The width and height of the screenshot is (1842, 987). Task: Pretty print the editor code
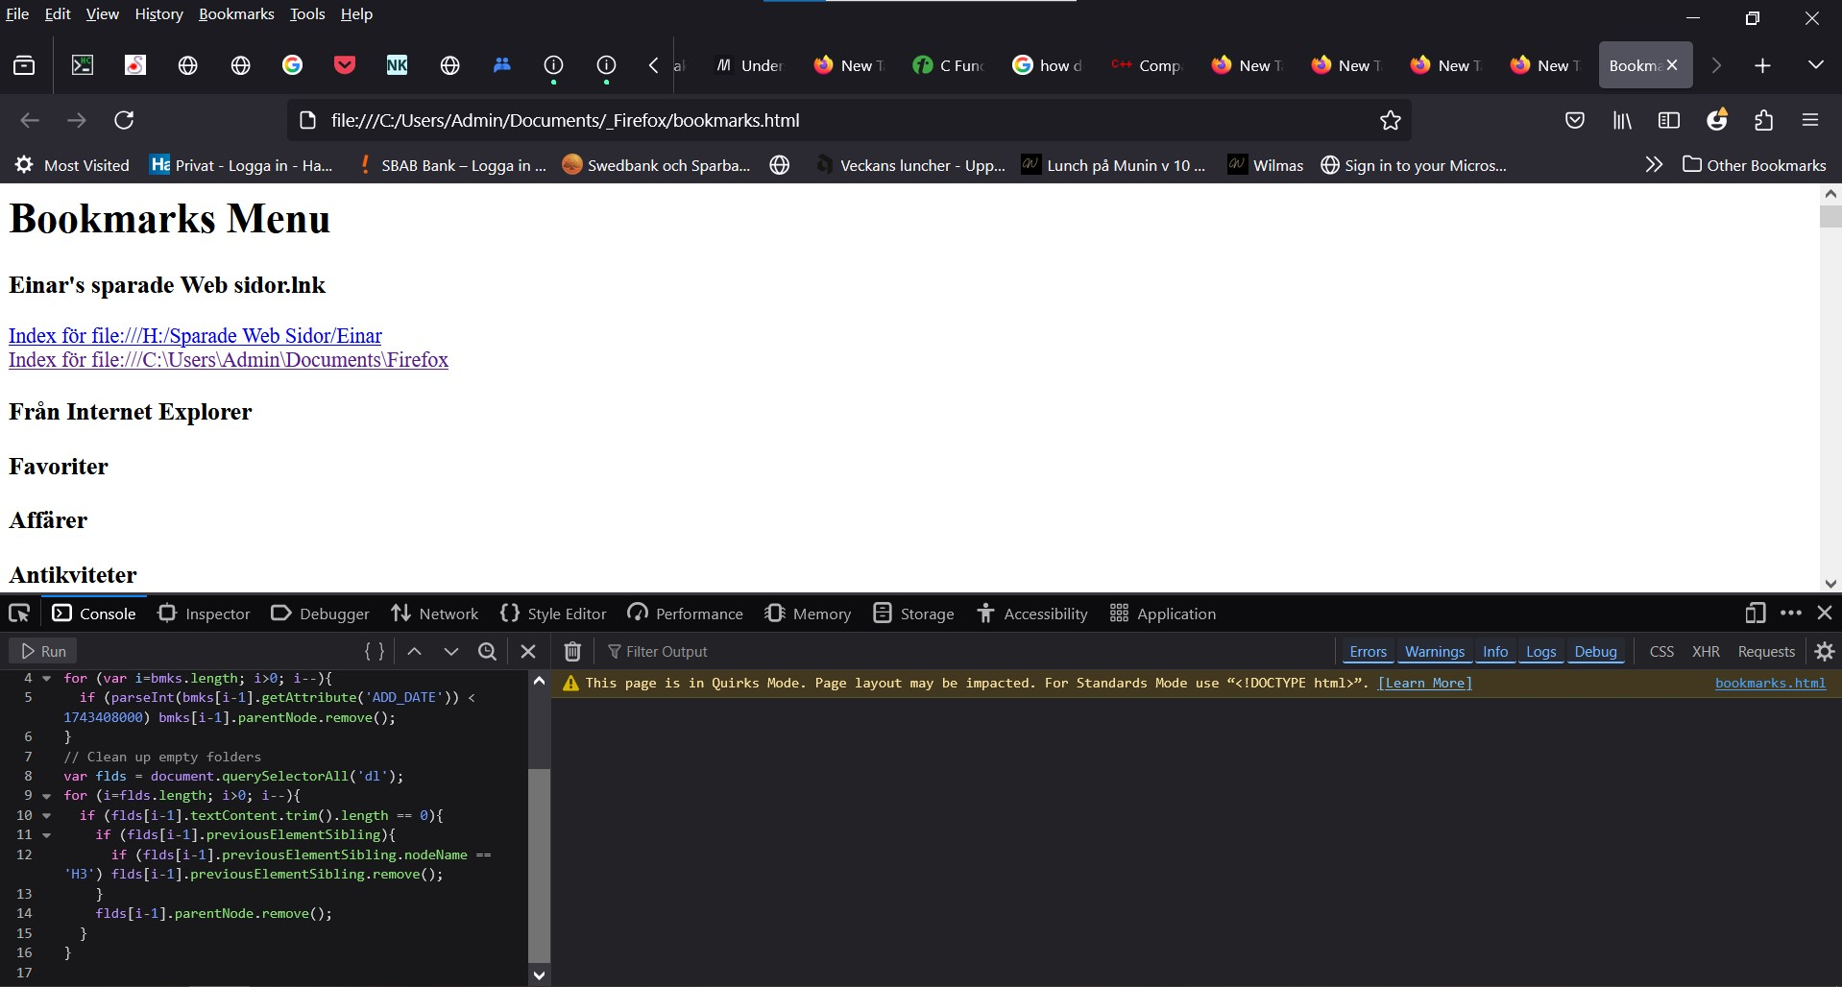point(375,651)
